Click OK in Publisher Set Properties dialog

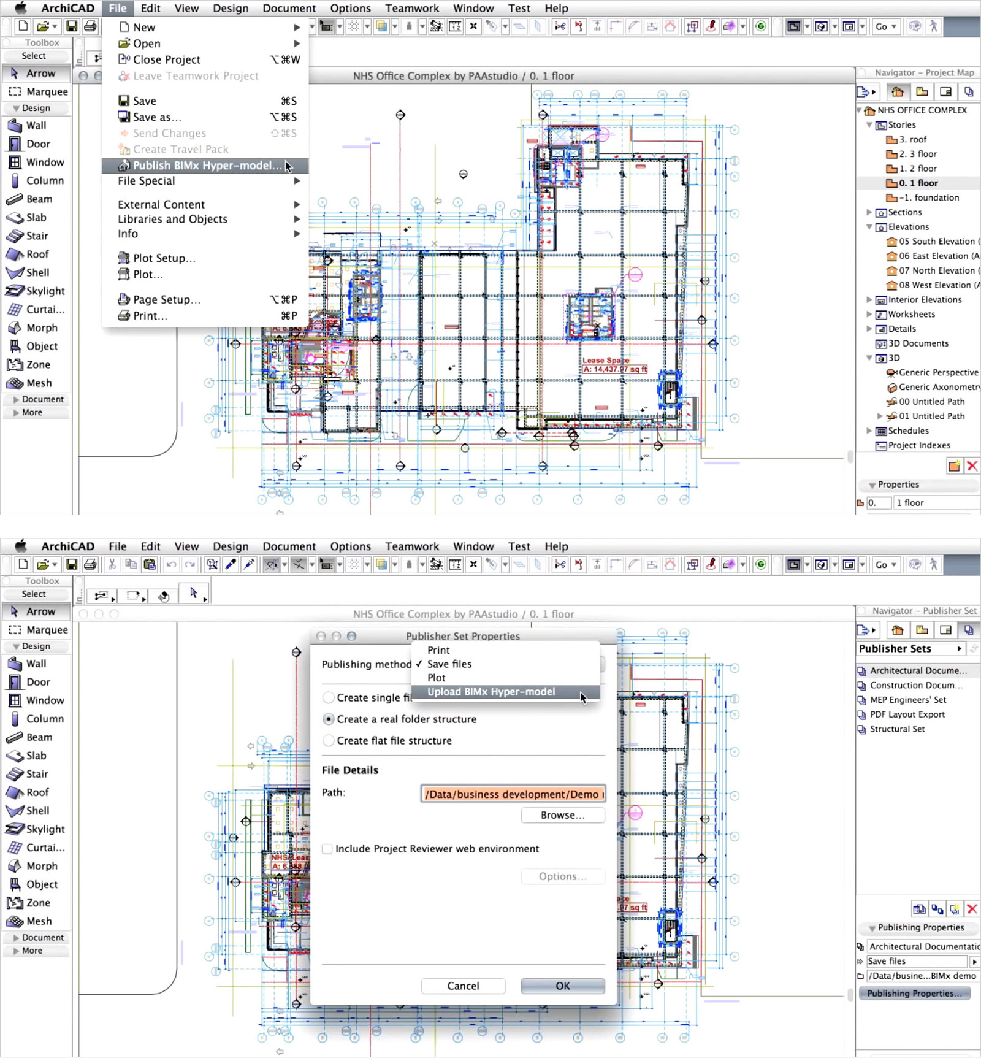[x=562, y=986]
